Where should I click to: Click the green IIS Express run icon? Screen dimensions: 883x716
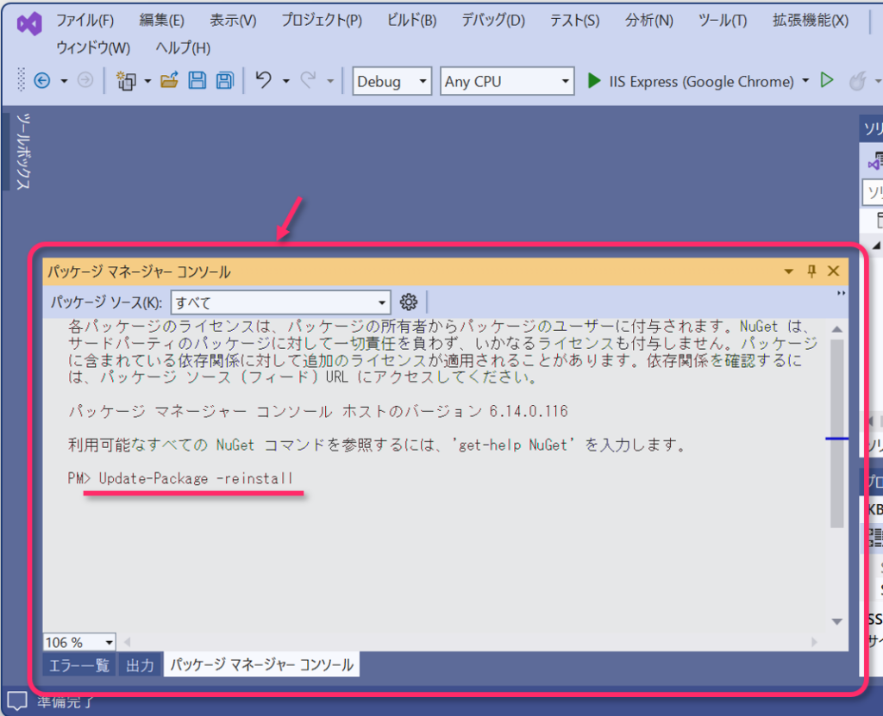coord(594,81)
